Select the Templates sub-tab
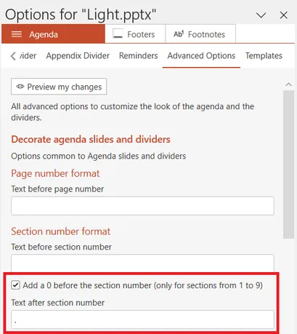This screenshot has height=334, width=297. tap(264, 56)
